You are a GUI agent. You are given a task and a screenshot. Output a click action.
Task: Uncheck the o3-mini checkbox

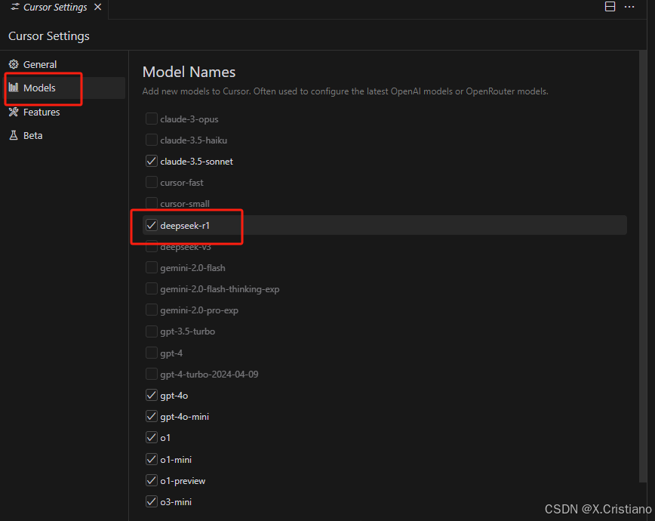[151, 501]
